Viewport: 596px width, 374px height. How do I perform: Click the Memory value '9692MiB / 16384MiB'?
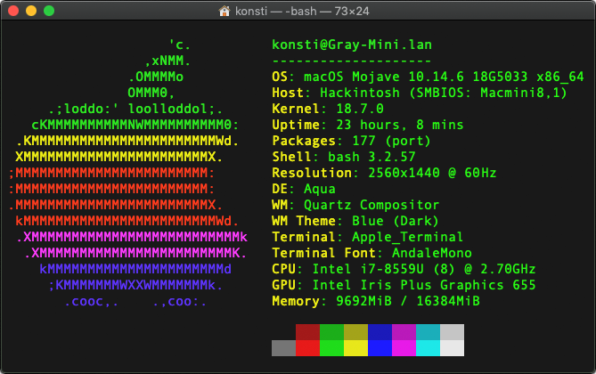(408, 301)
